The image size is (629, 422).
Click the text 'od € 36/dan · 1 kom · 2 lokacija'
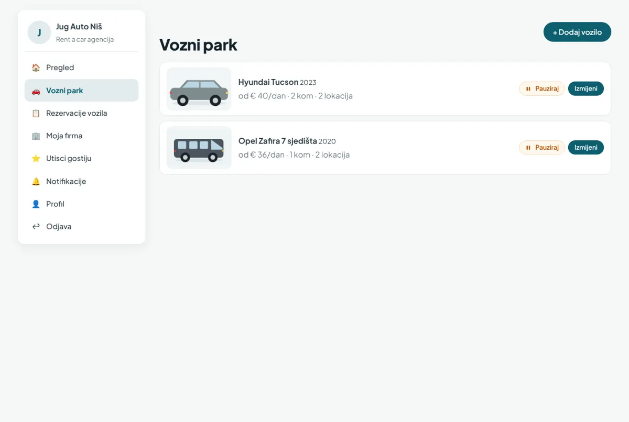click(294, 154)
